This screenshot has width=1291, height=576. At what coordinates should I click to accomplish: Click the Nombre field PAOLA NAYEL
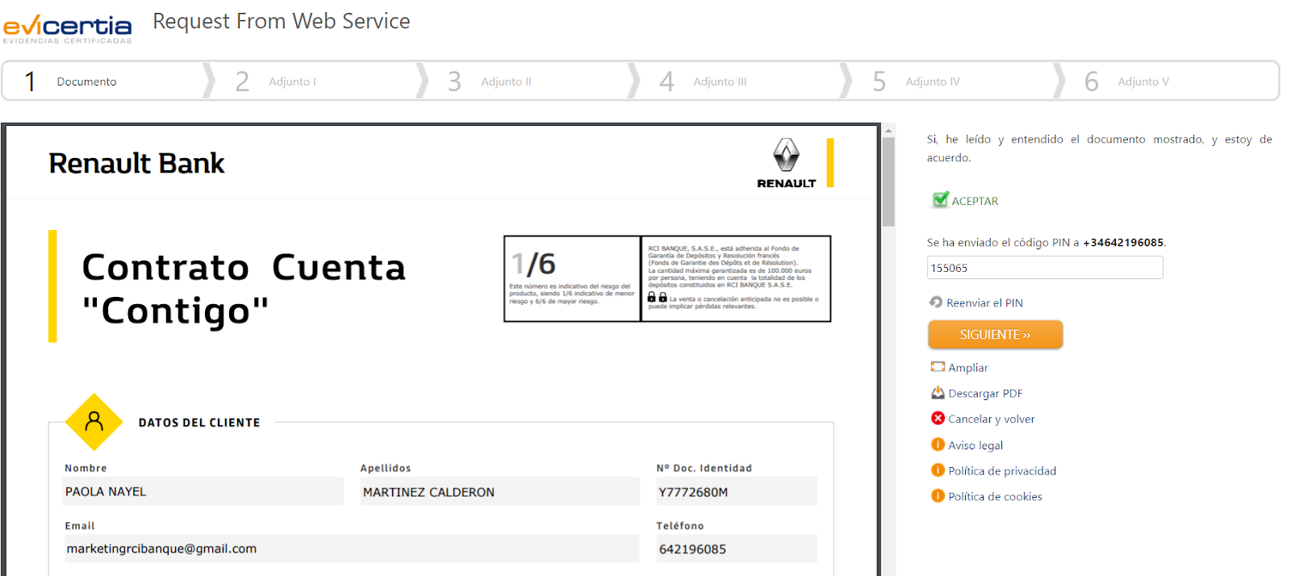pyautogui.click(x=203, y=491)
